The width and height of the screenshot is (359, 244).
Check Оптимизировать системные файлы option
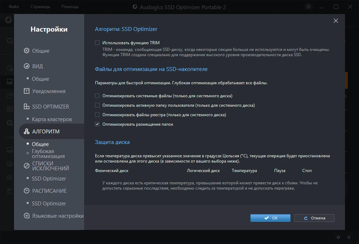[x=97, y=96]
